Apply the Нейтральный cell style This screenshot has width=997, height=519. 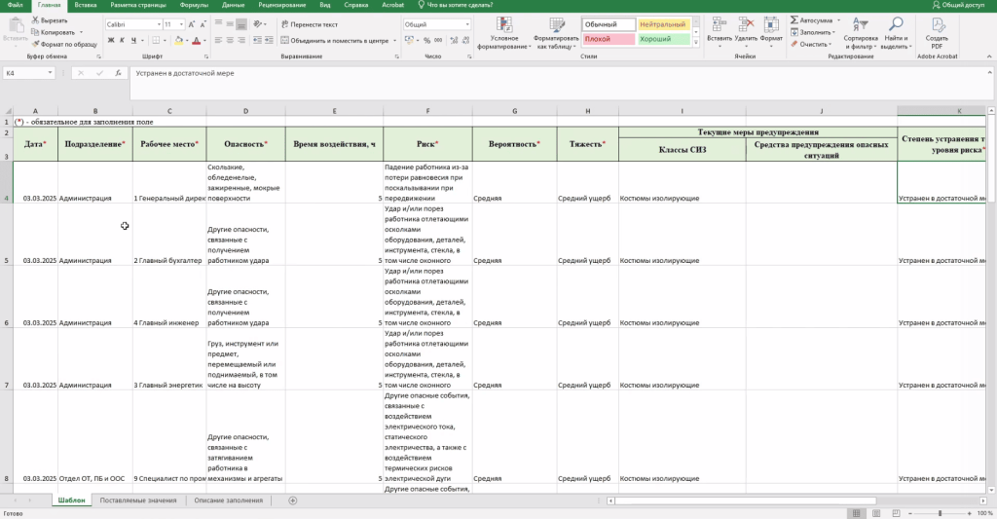point(662,24)
